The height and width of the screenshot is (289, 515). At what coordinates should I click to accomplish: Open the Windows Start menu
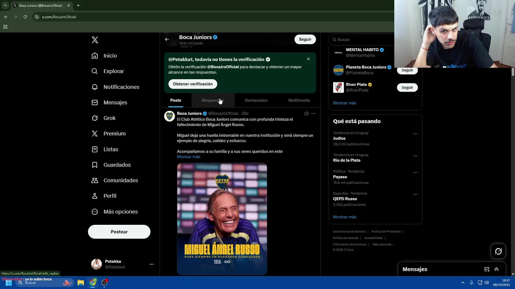(x=8, y=283)
